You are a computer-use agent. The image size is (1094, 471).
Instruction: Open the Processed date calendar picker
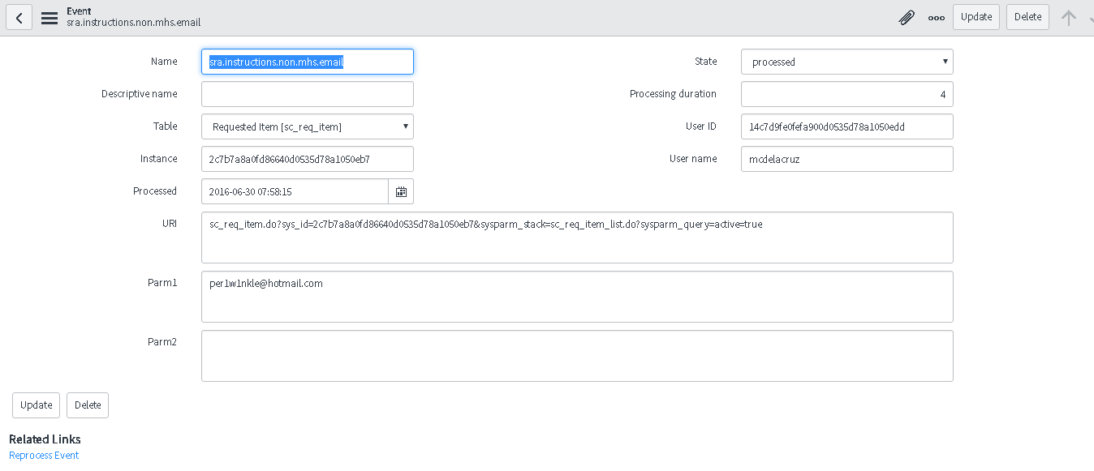coord(401,191)
